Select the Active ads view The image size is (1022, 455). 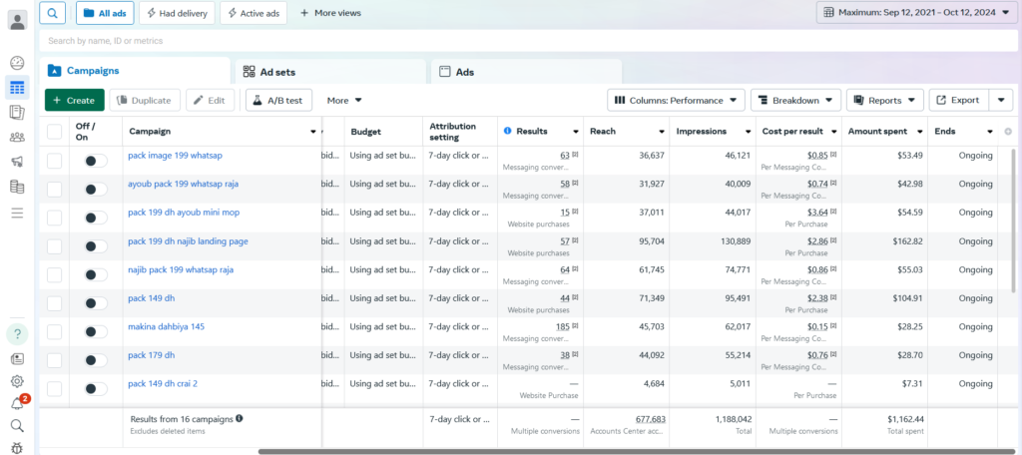254,12
